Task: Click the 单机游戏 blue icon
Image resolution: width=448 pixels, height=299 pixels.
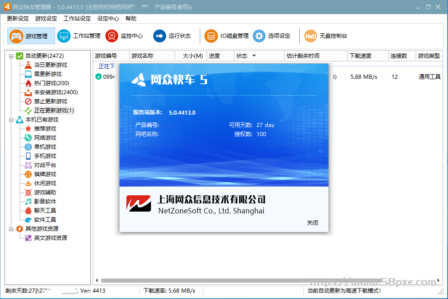Action: pos(28,147)
